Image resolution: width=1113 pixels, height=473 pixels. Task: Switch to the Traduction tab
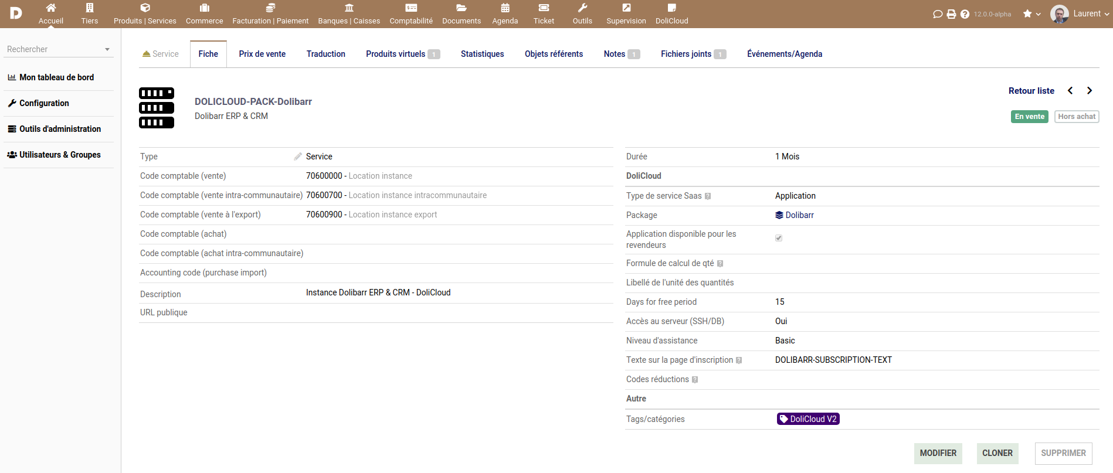[326, 54]
